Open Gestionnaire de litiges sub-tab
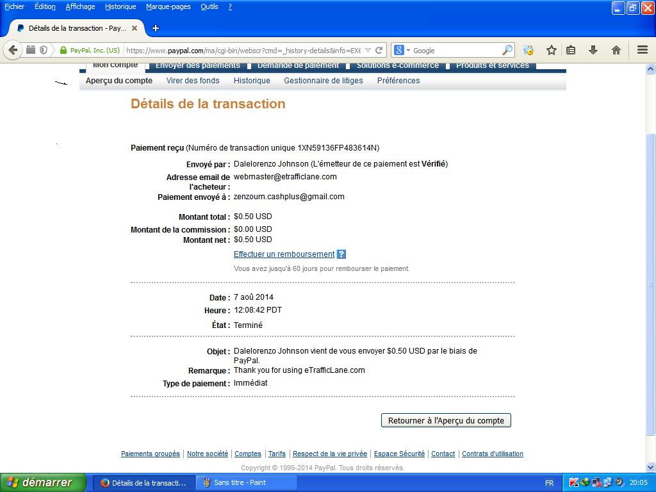The image size is (656, 492). coord(324,80)
